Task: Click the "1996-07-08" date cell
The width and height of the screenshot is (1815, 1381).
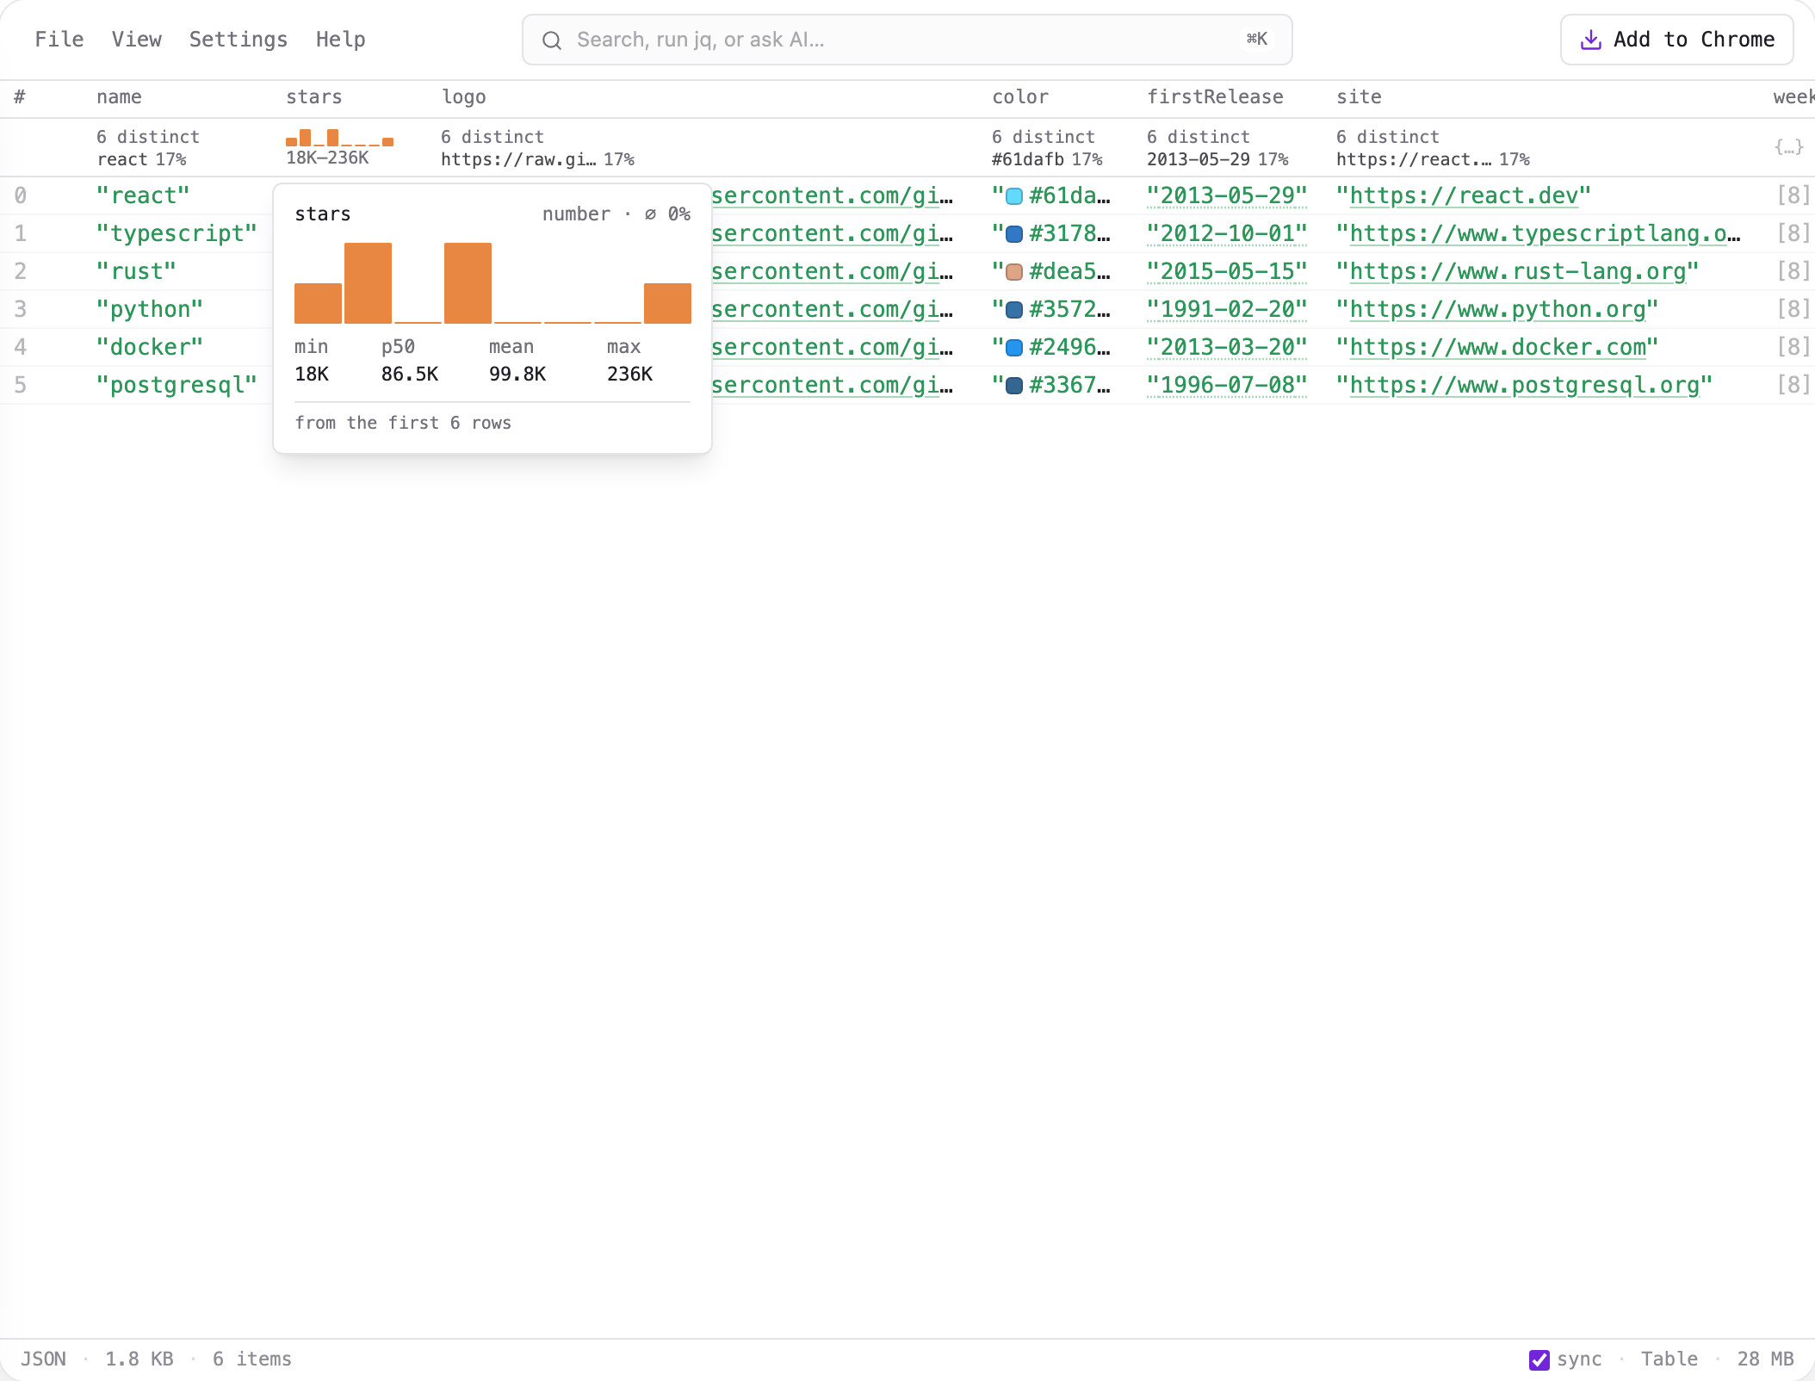Action: (1227, 386)
